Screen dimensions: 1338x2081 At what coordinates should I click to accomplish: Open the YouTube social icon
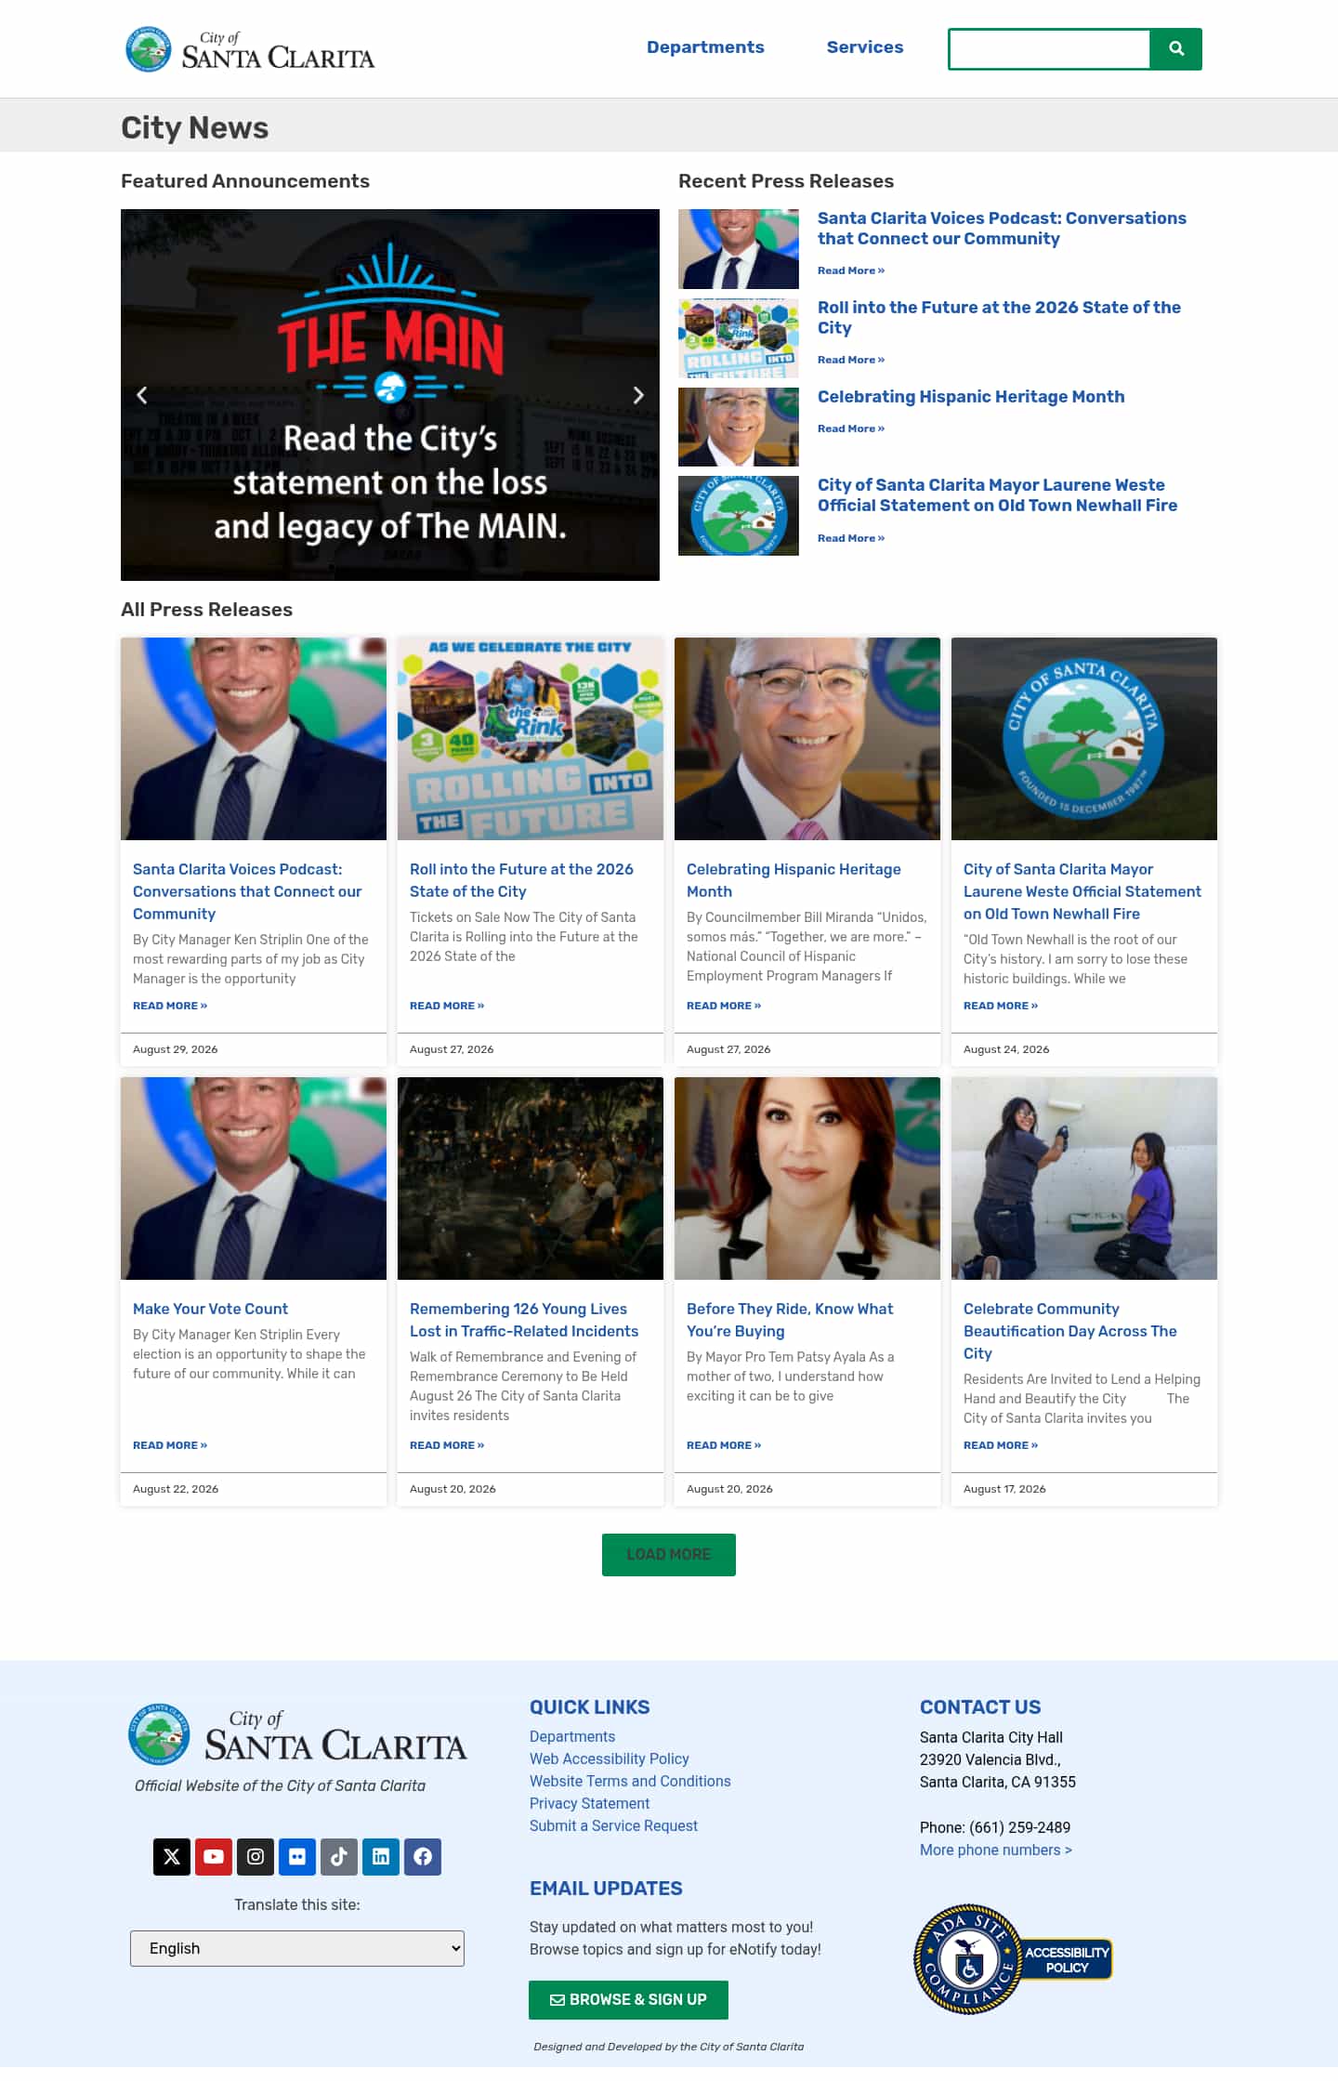(214, 1856)
